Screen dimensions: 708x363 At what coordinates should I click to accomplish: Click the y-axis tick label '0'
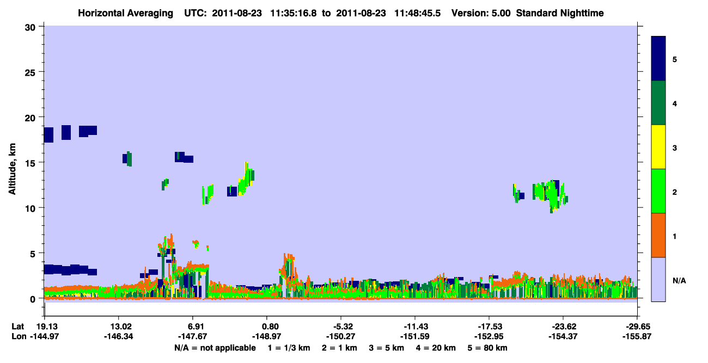coord(34,298)
